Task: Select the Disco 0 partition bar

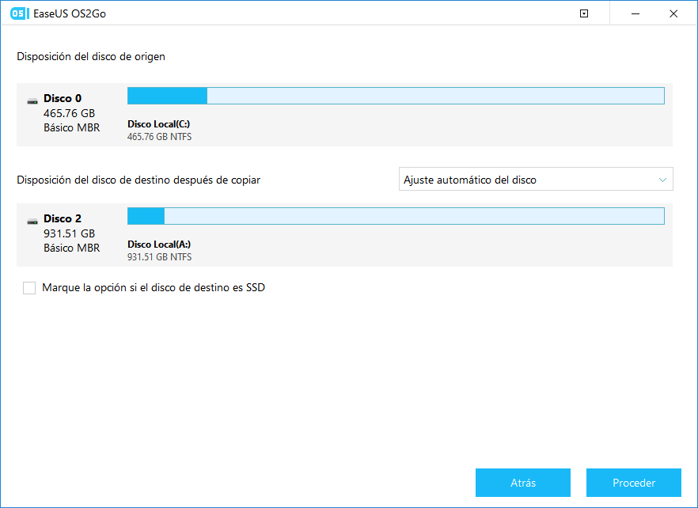Action: 396,96
